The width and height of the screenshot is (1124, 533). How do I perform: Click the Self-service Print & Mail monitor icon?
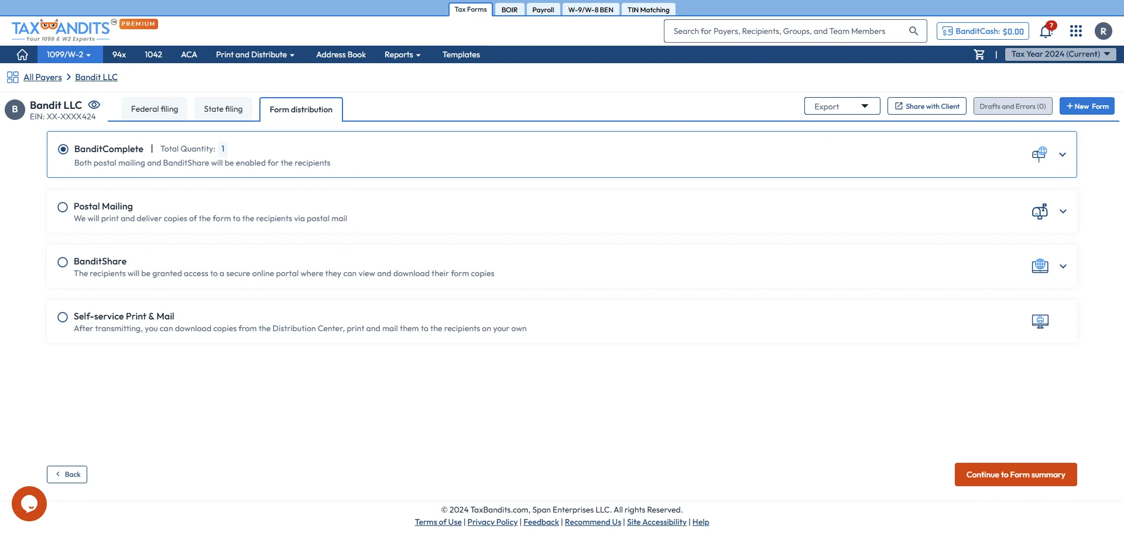coord(1040,321)
